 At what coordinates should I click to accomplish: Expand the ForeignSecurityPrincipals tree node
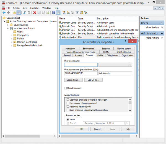coord(11,46)
